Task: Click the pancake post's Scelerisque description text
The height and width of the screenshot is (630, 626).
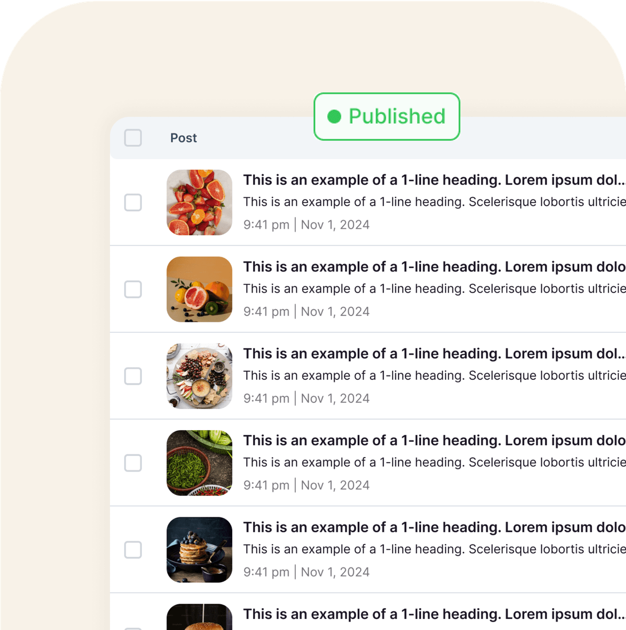Action: pos(434,549)
